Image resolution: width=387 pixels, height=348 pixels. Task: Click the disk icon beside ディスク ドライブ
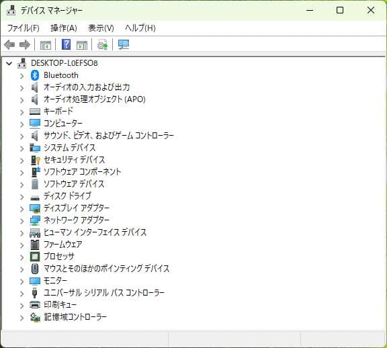pyautogui.click(x=35, y=198)
